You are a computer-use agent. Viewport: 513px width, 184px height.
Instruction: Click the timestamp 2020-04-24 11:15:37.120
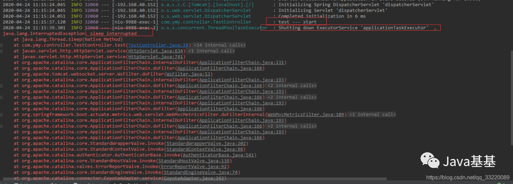tap(34, 22)
